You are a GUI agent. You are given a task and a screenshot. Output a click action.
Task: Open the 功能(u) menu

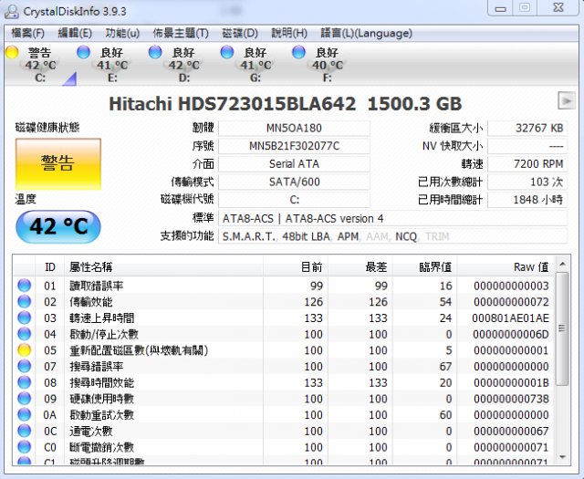[122, 34]
